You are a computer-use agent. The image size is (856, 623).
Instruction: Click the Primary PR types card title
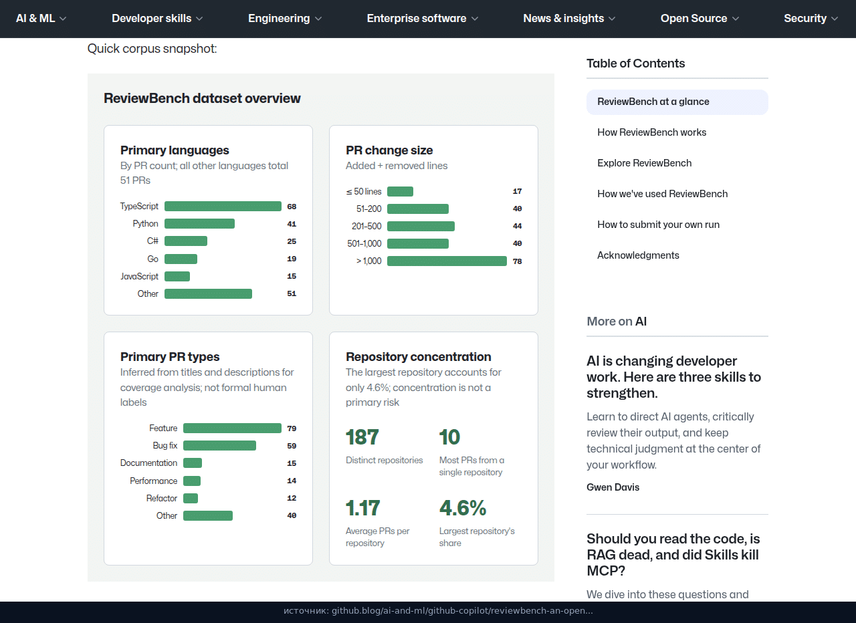[170, 357]
